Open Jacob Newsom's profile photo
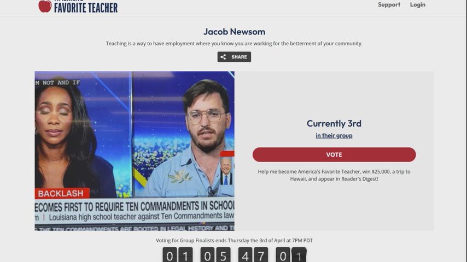Image resolution: width=467 pixels, height=262 pixels. pos(135,151)
